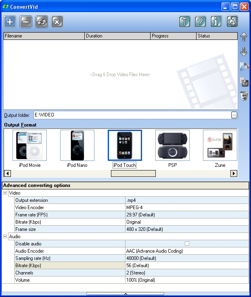Open Frame size 480 x 320 value
The image size is (251, 297).
pyautogui.click(x=187, y=229)
